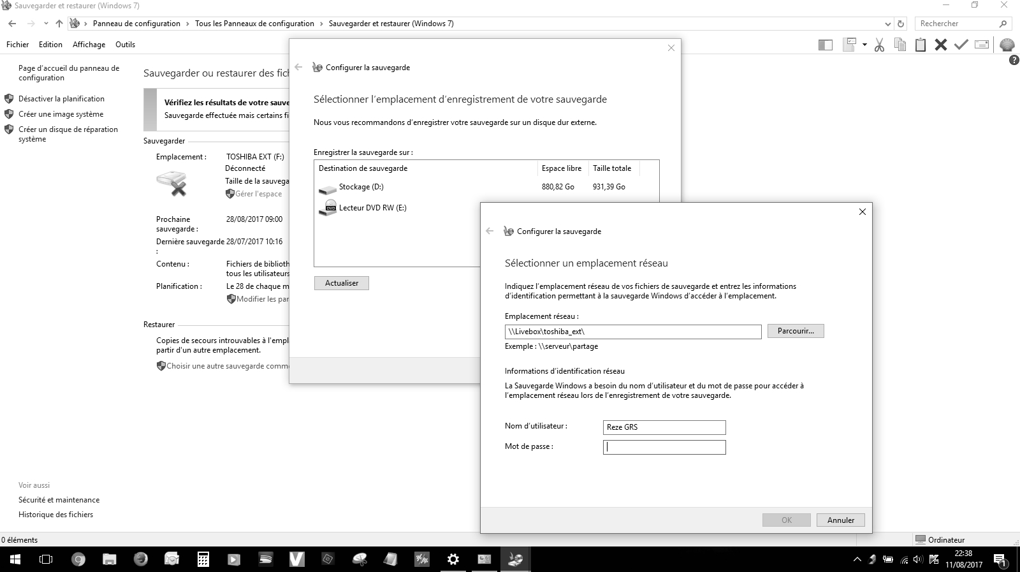The height and width of the screenshot is (572, 1020).
Task: Click the round help question mark icon
Action: (1014, 61)
